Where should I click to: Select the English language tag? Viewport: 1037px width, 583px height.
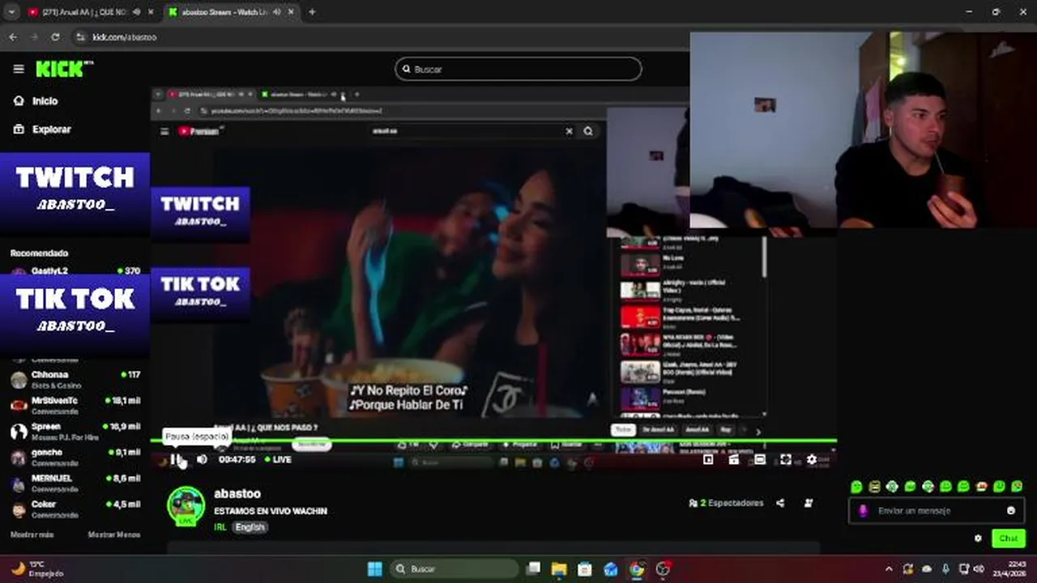(250, 527)
